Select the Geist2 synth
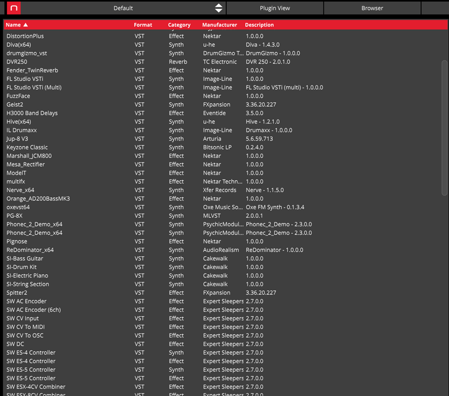The height and width of the screenshot is (396, 449). (226, 104)
